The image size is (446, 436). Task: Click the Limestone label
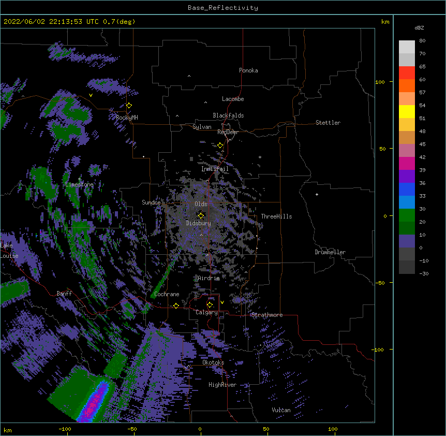point(79,184)
